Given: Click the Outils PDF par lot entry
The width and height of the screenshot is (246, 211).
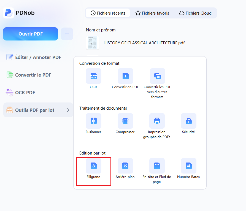Looking at the screenshot, I should pos(38,110).
